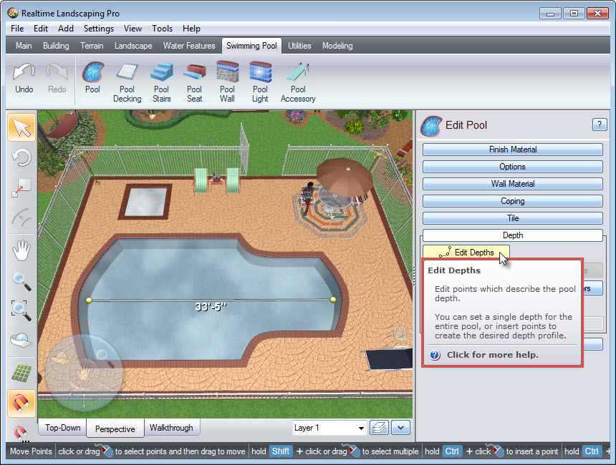Expand the Tile section
Screen dimensions: 616x465
(513, 218)
